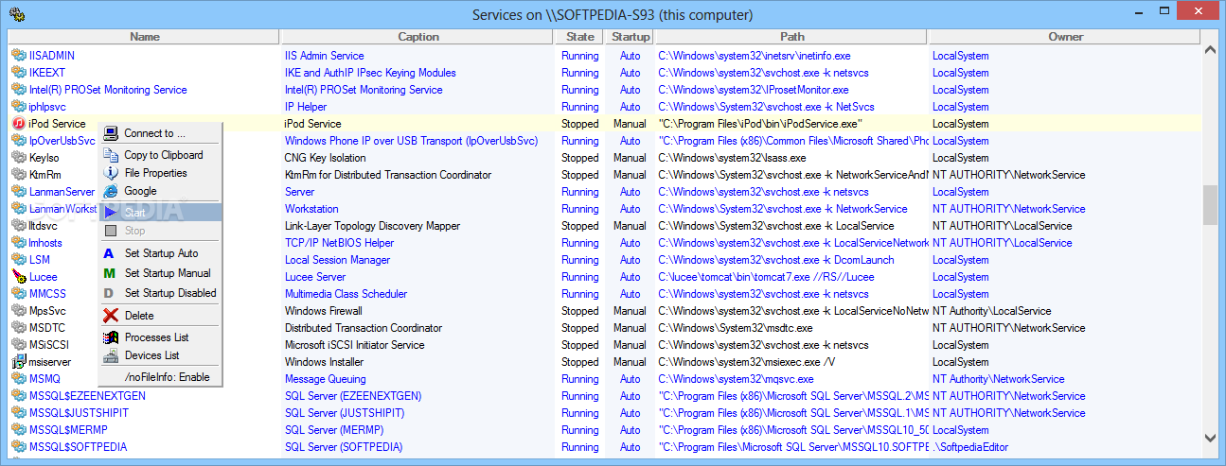Sort by the Startup column header
The height and width of the screenshot is (466, 1226).
[631, 37]
